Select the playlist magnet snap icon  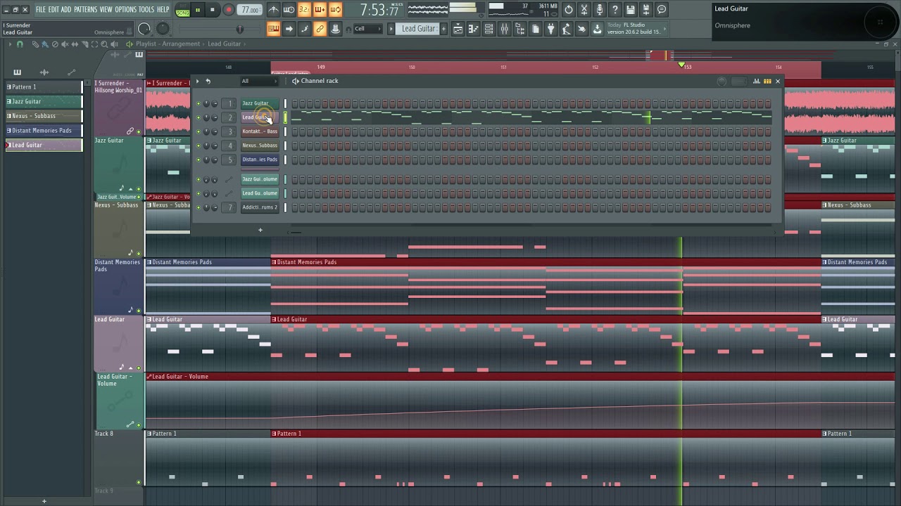point(20,44)
